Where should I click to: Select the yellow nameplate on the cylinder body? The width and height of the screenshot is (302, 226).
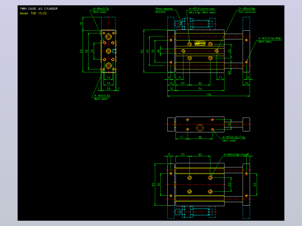(x=200, y=43)
